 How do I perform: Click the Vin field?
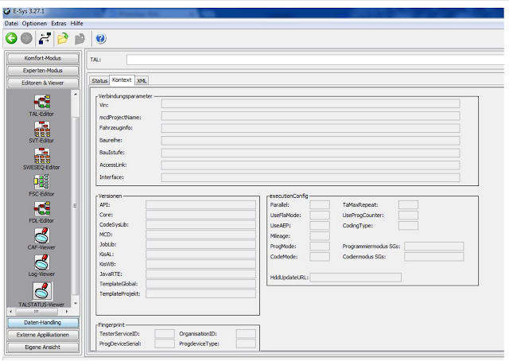[x=310, y=103]
